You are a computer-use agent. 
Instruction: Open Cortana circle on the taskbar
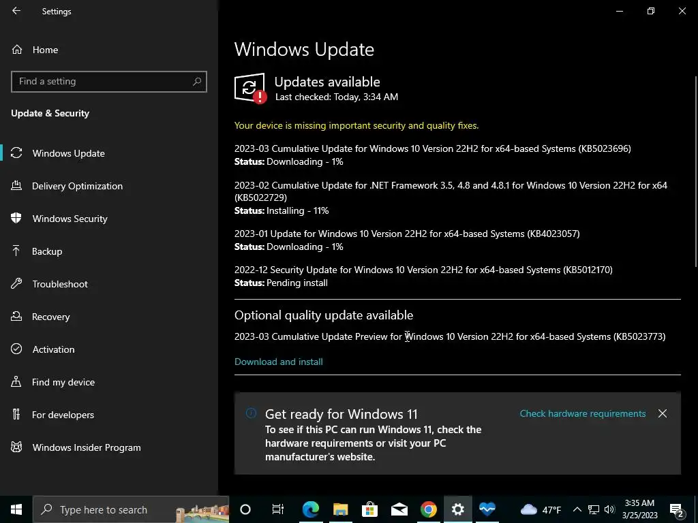(245, 509)
